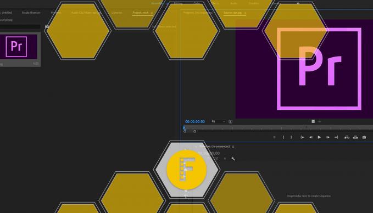Step back one frame in source monitor
The width and height of the screenshot is (373, 213).
(x=311, y=137)
